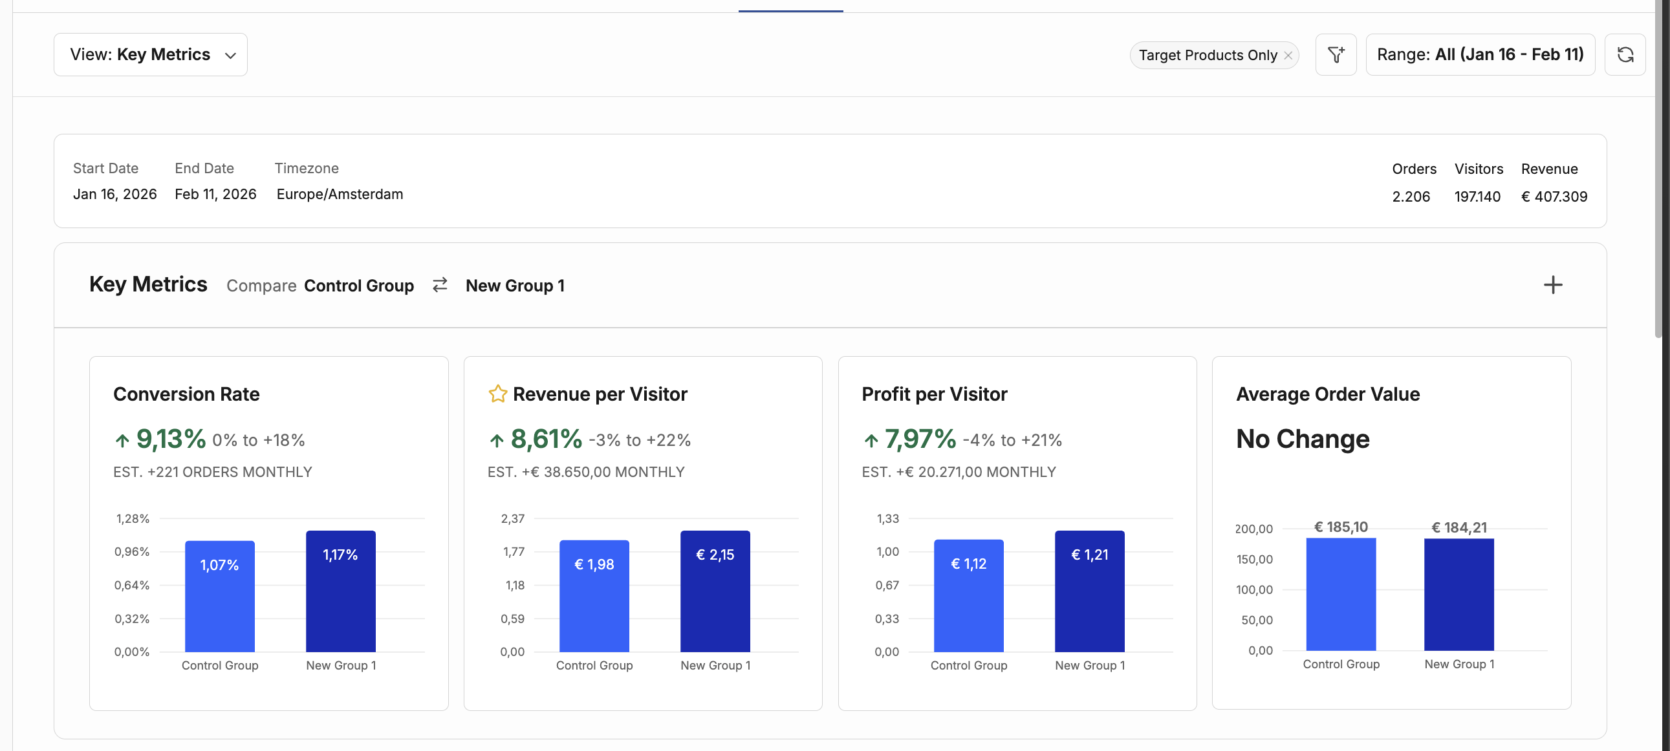Image resolution: width=1670 pixels, height=751 pixels.
Task: Open the add filter funnel icon
Action: 1336,54
